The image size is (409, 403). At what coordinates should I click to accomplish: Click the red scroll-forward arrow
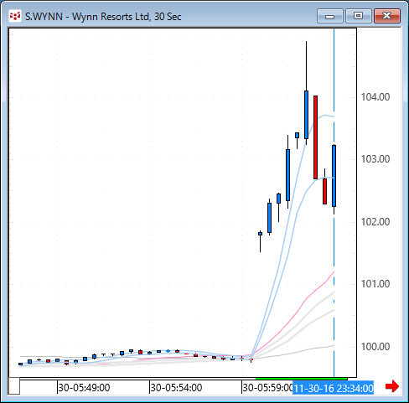pos(392,386)
